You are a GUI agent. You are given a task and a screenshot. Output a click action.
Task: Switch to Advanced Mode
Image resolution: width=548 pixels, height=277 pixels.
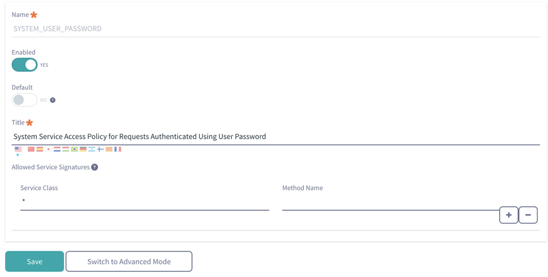click(129, 261)
